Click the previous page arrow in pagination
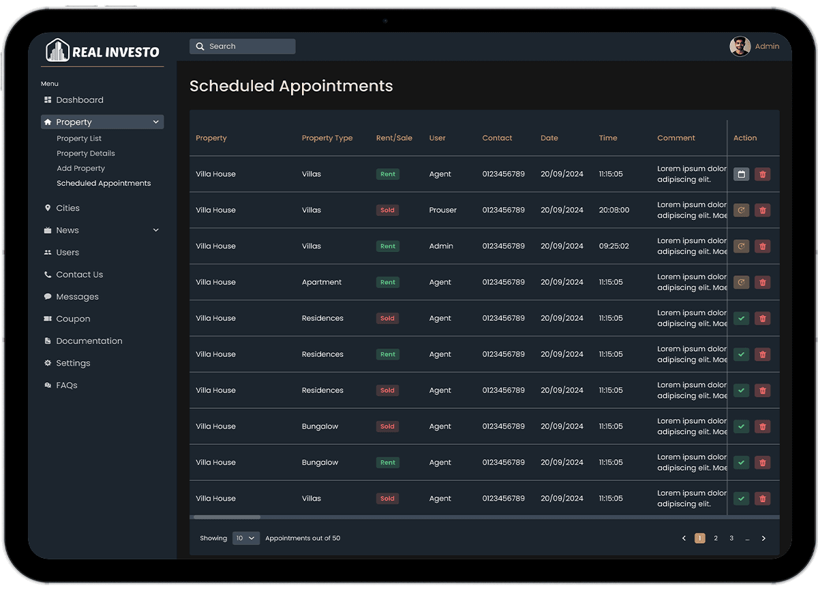This screenshot has width=818, height=590. click(x=684, y=538)
